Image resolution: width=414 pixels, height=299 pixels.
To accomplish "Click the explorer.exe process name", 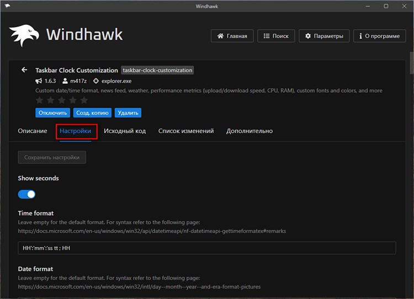I will point(116,81).
